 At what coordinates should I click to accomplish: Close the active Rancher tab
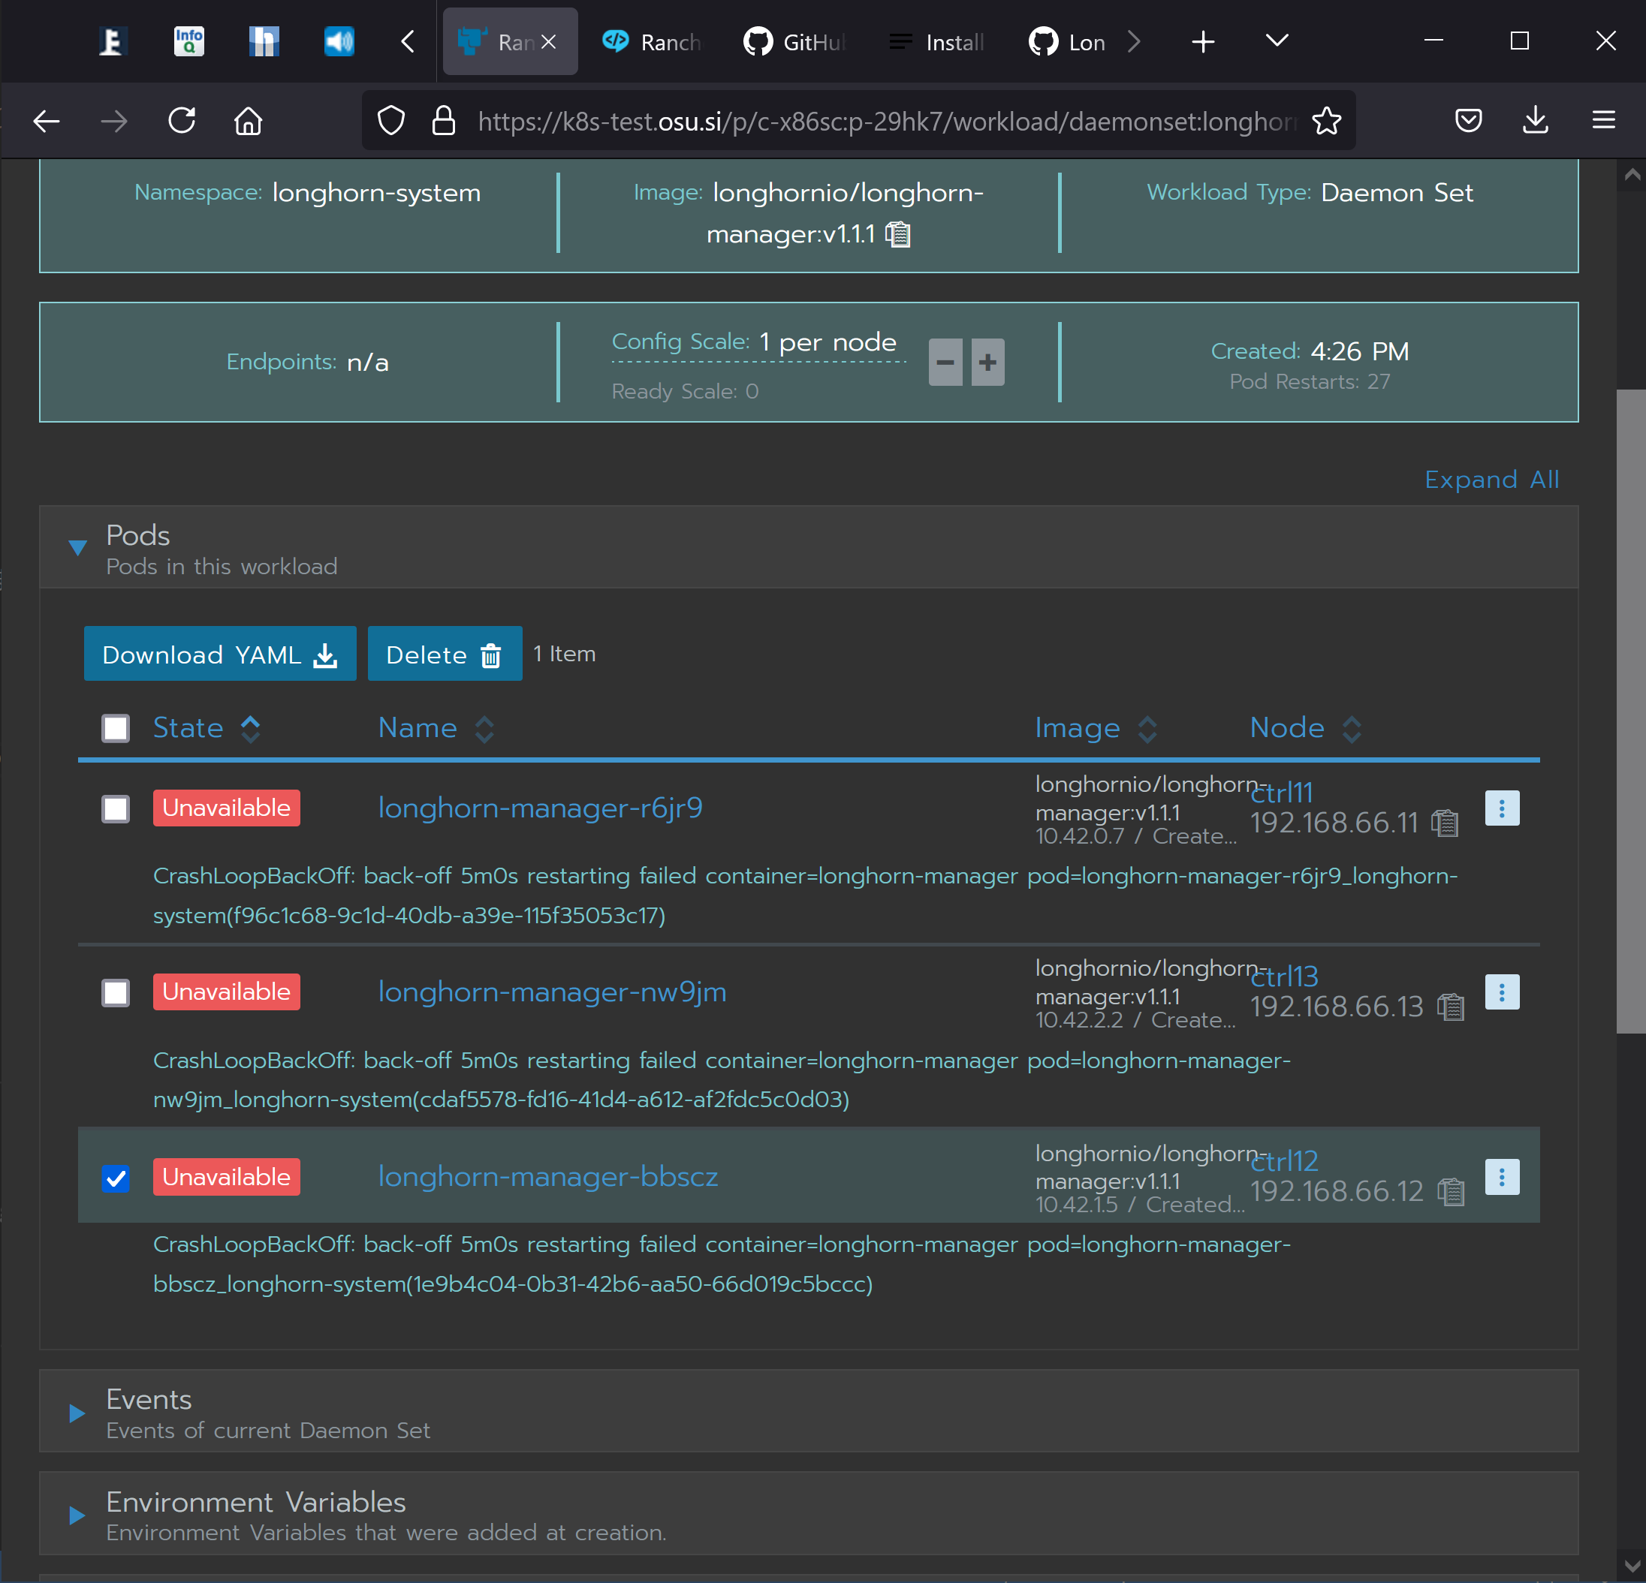[548, 42]
